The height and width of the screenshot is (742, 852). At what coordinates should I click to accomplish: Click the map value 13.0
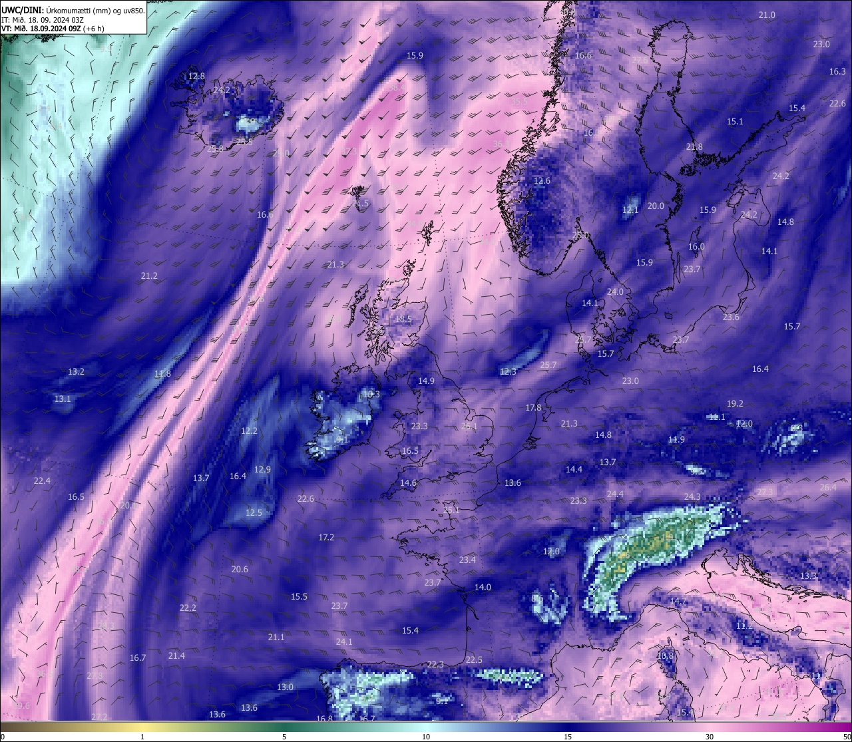click(285, 687)
